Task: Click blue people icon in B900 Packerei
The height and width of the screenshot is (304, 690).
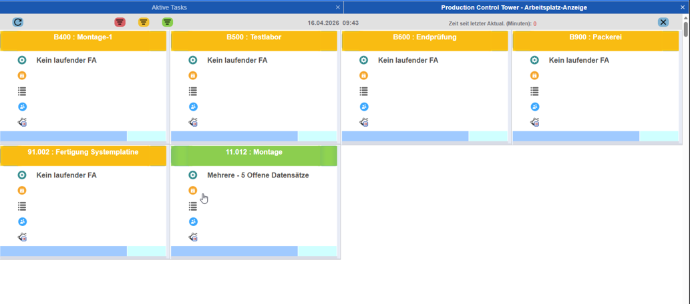Action: (534, 107)
